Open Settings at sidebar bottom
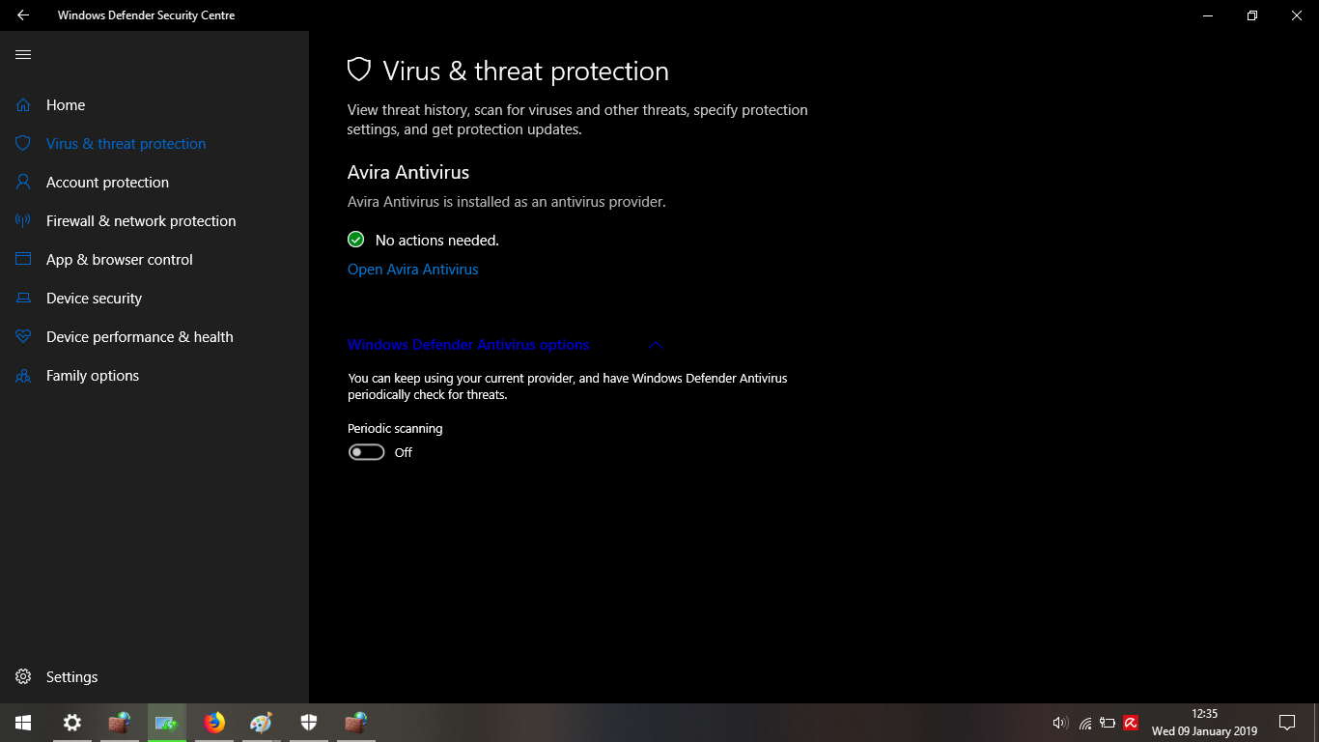Screen dimensions: 1319x742 point(154,677)
